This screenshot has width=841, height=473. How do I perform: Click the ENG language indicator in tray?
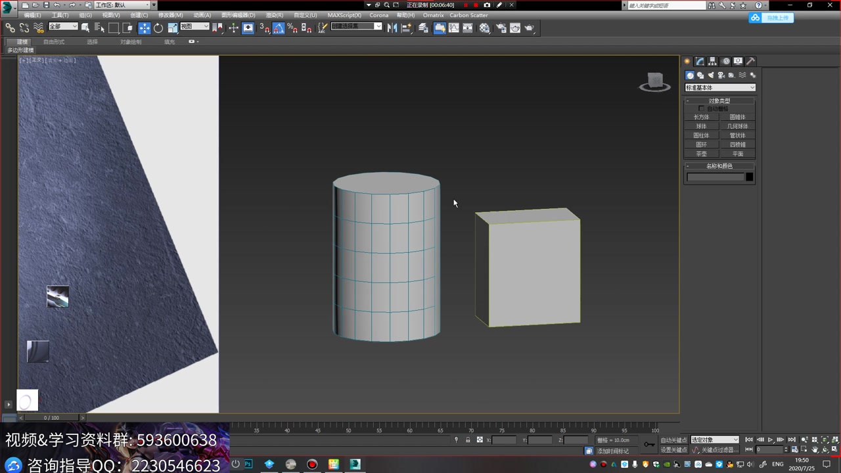point(778,464)
